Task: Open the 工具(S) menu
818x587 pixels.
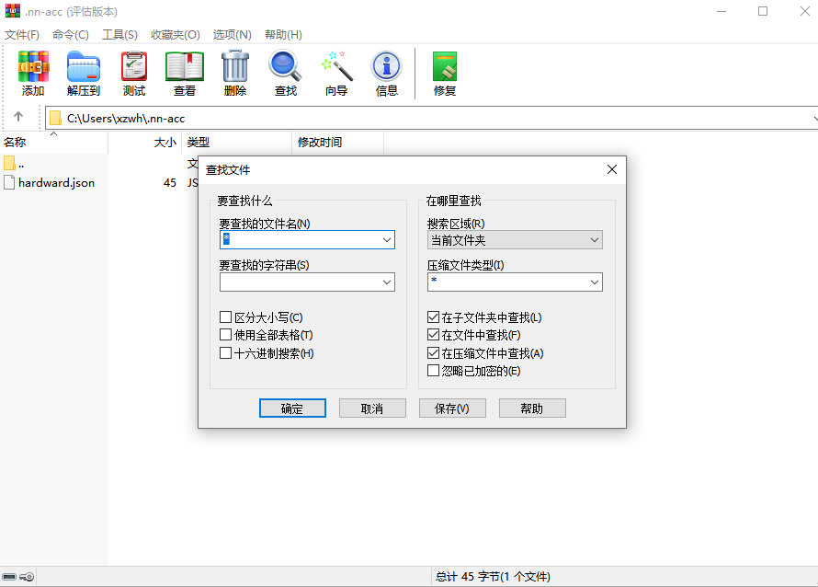Action: [119, 34]
